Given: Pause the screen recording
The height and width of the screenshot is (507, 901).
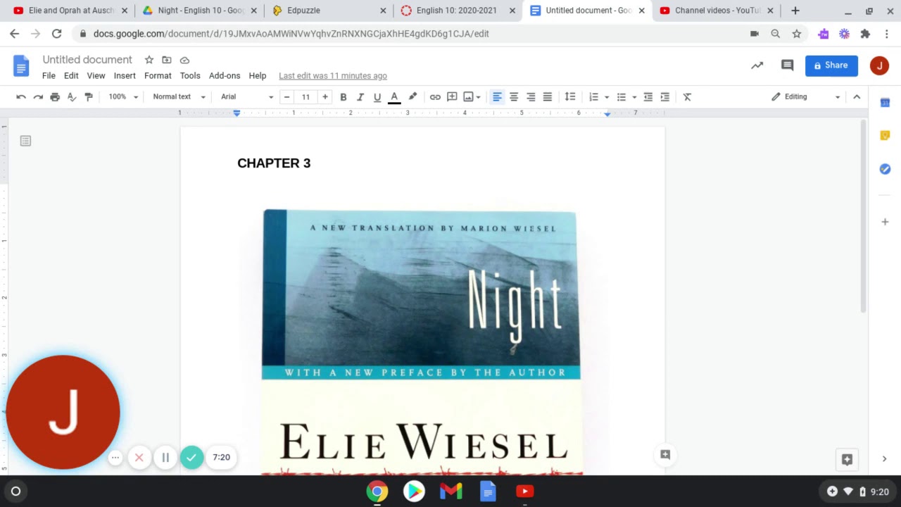Looking at the screenshot, I should click(x=165, y=458).
